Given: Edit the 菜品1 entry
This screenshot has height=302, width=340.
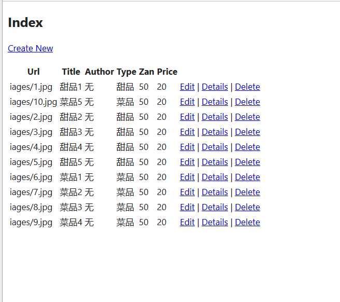Looking at the screenshot, I should click(x=187, y=177).
